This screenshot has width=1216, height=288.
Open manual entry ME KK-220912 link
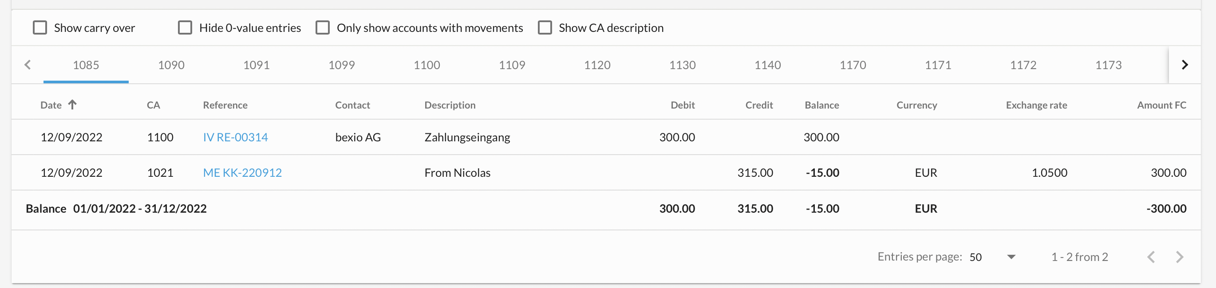(x=242, y=172)
